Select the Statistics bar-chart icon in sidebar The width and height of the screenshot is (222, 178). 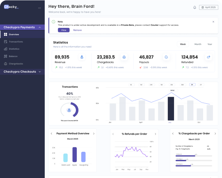click(x=5, y=49)
